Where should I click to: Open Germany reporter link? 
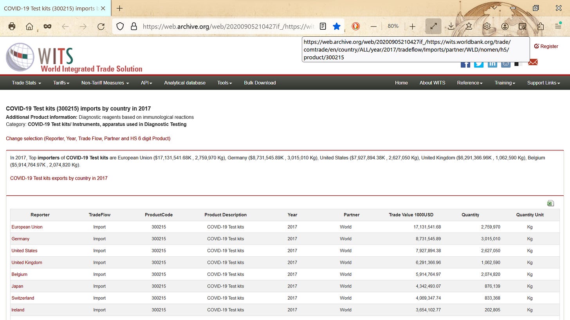tap(20, 239)
